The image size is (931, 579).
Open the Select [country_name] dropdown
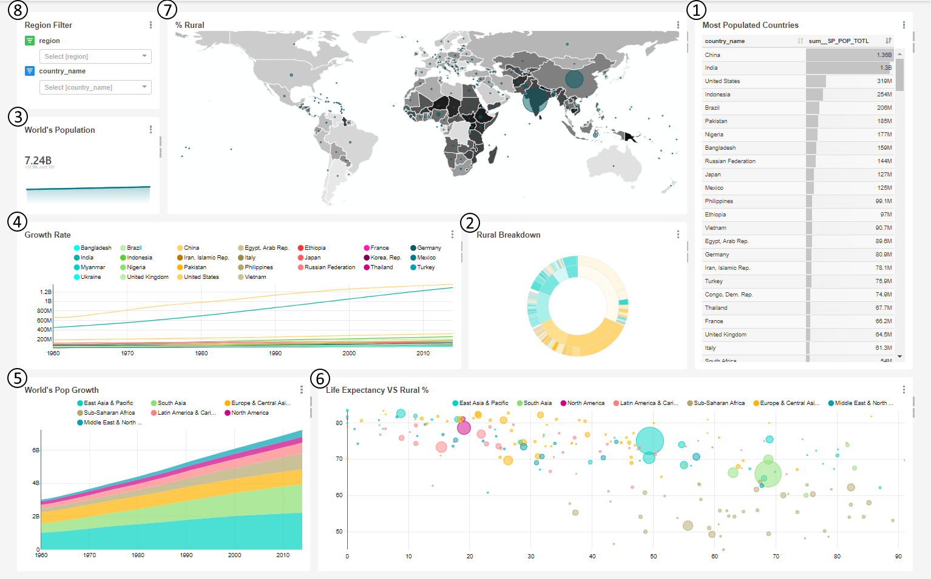[95, 87]
